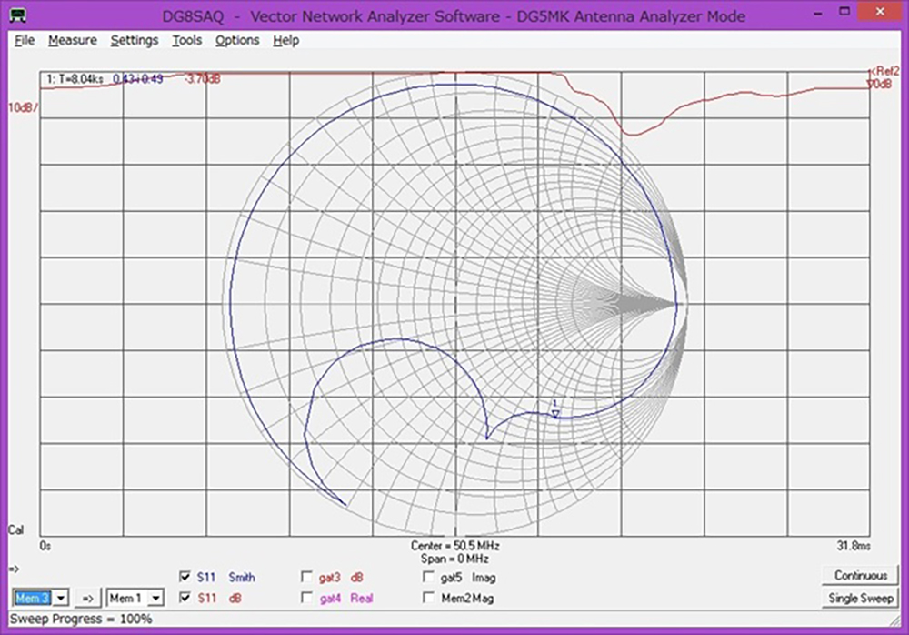909x635 pixels.
Task: Click the Sweep Progress = 100% status text
Action: pos(81,619)
